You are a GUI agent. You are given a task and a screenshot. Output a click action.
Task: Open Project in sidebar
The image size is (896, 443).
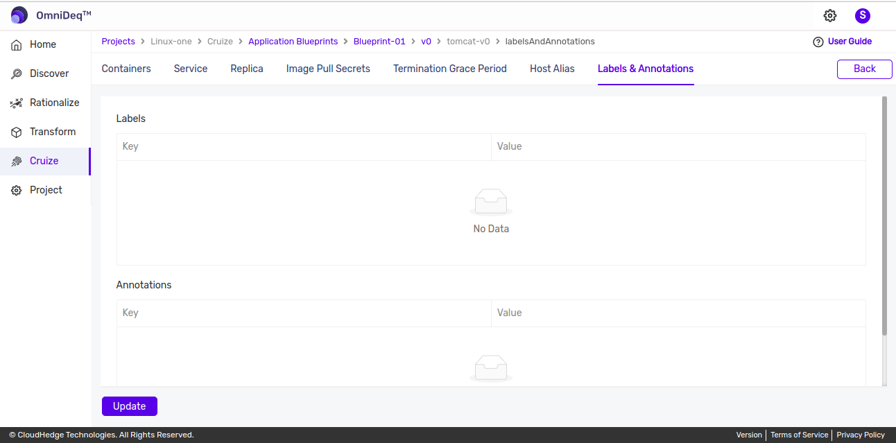pos(45,190)
